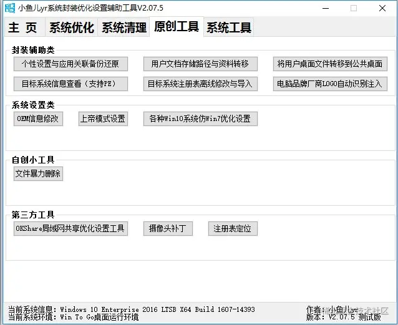Image resolution: width=398 pixels, height=325 pixels.
Task: Click the 第三方工具 group label
Action: click(33, 215)
